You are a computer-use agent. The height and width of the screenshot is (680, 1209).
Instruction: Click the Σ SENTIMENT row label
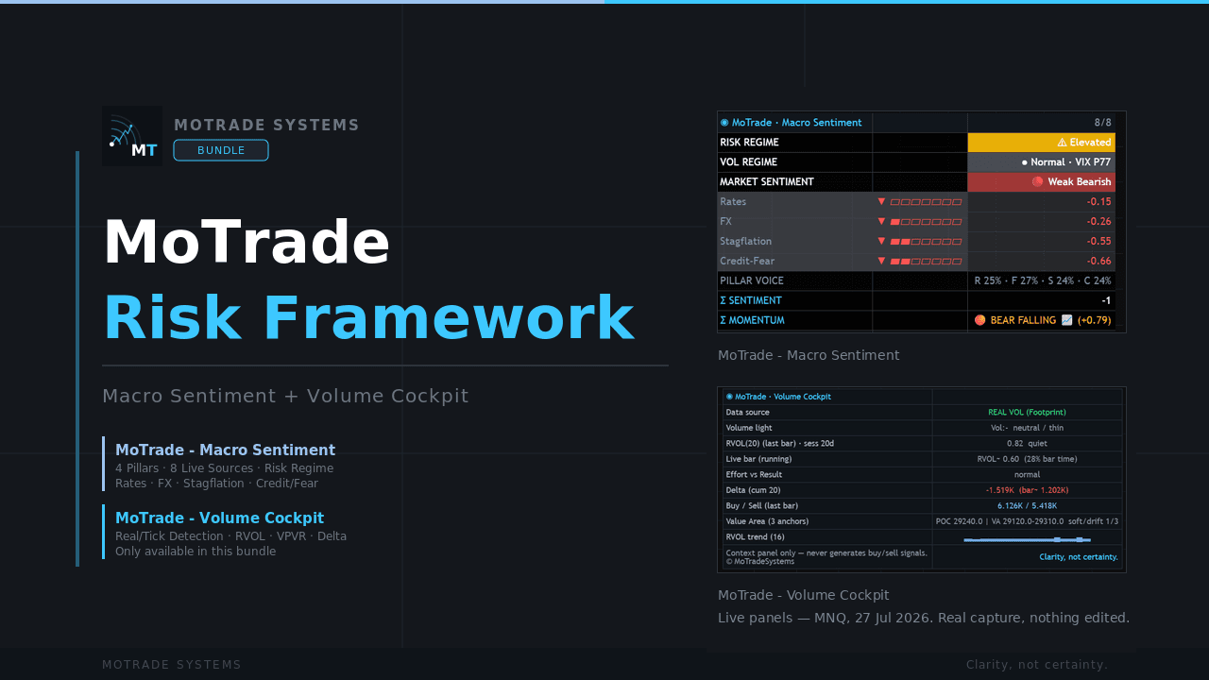click(751, 300)
